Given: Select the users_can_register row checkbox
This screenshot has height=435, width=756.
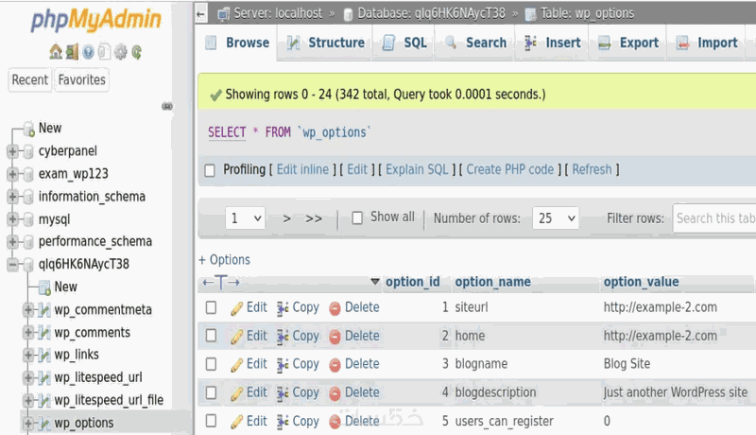Looking at the screenshot, I should click(x=211, y=421).
